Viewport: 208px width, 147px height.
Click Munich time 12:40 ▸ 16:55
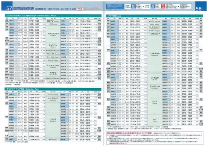pyautogui.click(x=34, y=44)
